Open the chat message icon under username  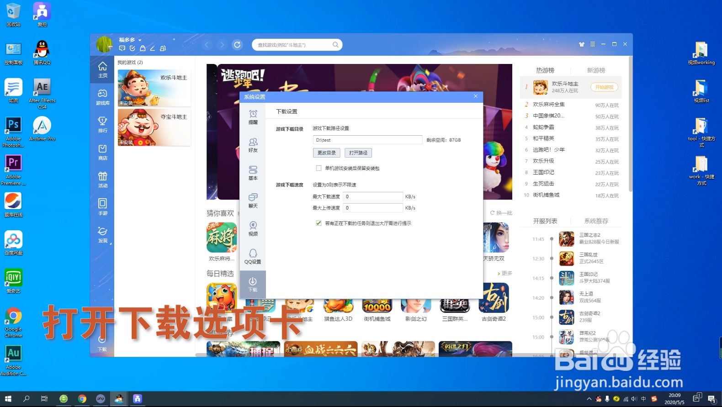coord(122,48)
